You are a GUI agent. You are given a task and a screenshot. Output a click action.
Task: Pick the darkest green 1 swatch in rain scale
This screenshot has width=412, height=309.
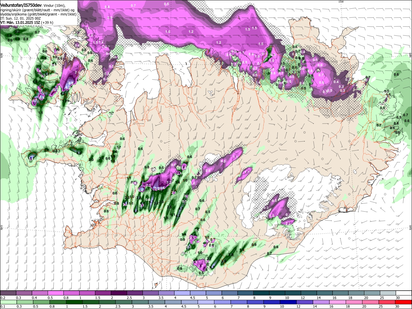(74, 302)
